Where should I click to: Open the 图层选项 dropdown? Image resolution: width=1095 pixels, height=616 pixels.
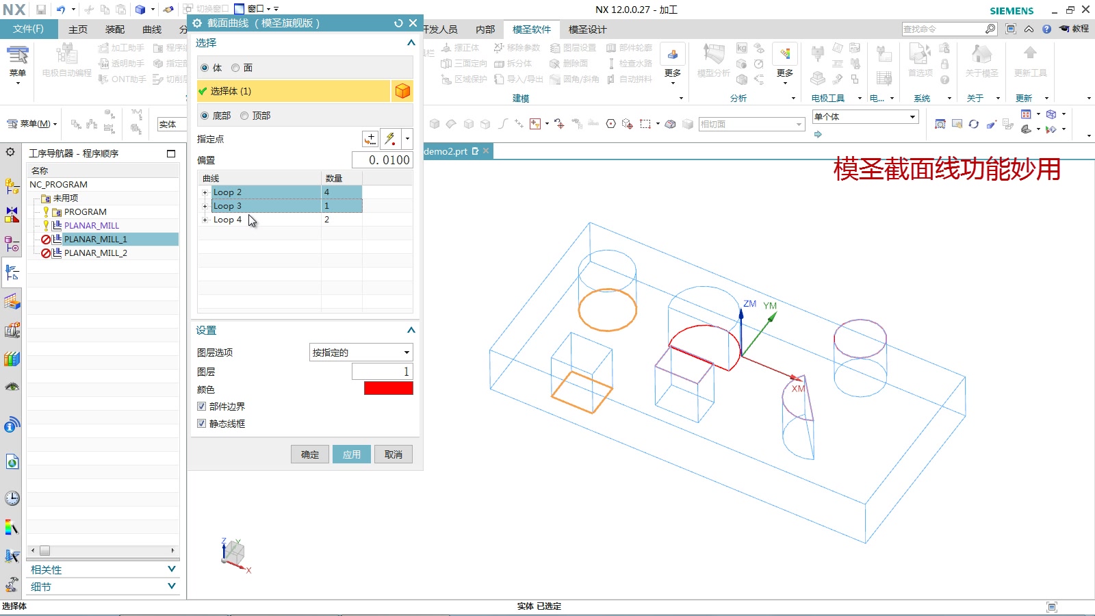pos(361,352)
